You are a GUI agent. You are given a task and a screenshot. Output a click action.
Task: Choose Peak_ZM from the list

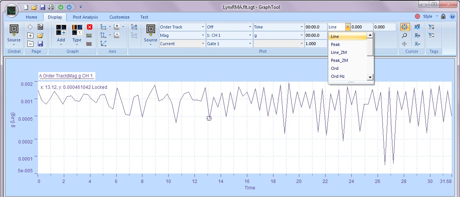pyautogui.click(x=348, y=60)
